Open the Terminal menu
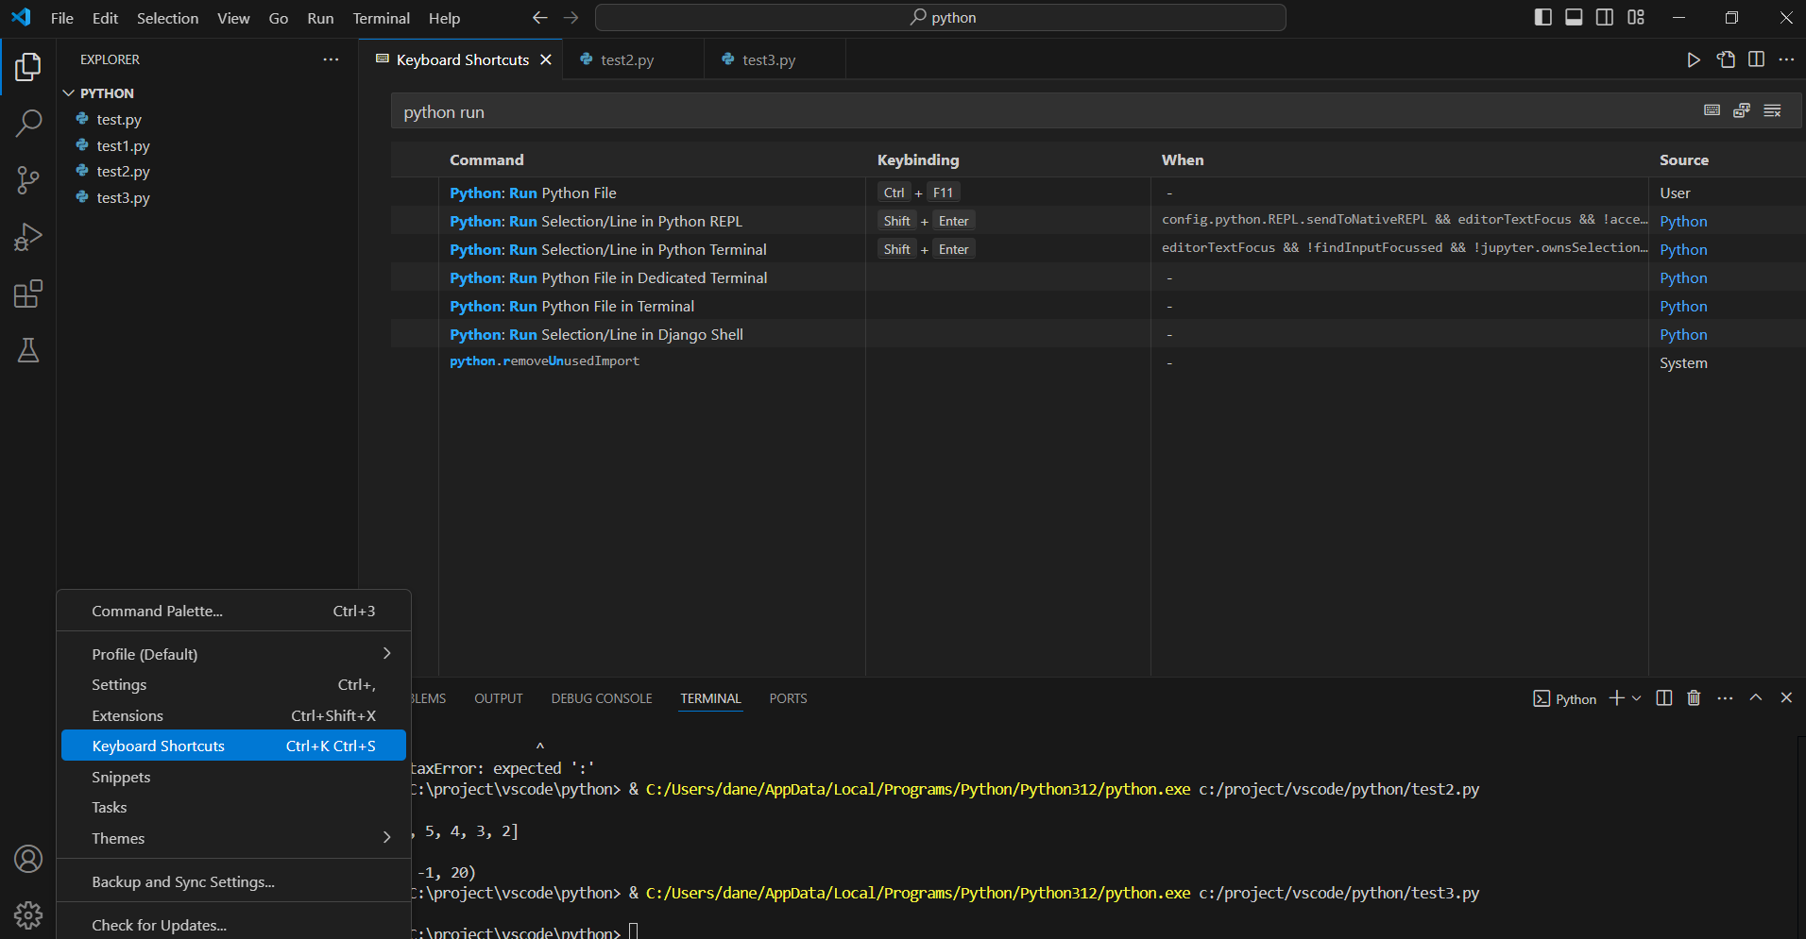Viewport: 1806px width, 939px height. coord(382,18)
